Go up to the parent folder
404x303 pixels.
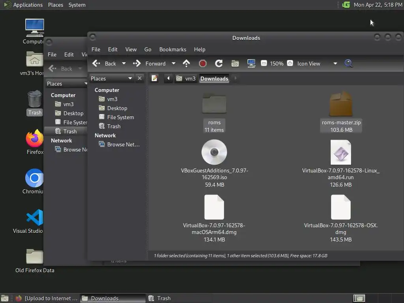(x=186, y=64)
